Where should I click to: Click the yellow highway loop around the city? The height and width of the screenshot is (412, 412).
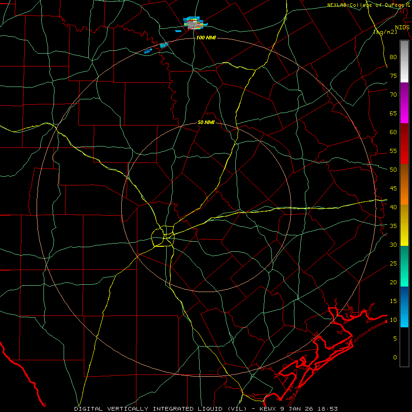point(163,237)
